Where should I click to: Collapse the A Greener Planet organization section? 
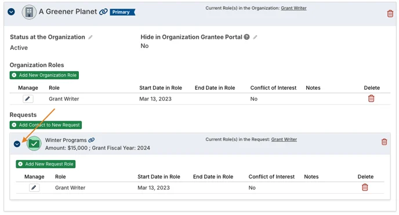pos(11,12)
